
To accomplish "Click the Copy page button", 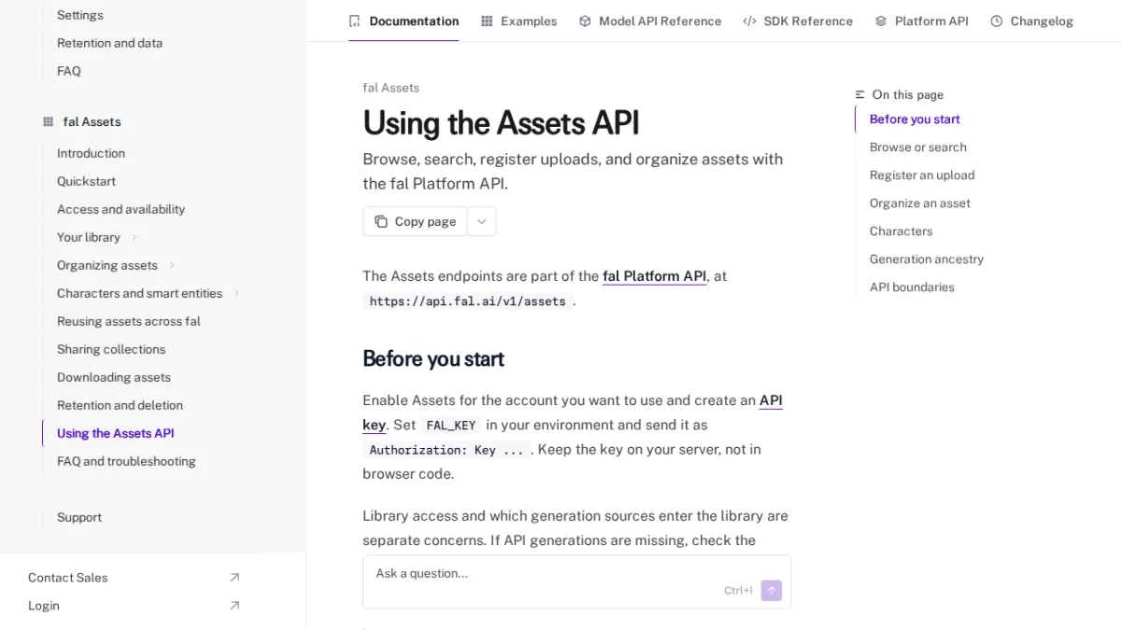I will click(415, 221).
